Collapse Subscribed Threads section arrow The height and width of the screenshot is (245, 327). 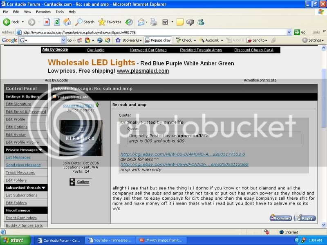click(x=43, y=187)
